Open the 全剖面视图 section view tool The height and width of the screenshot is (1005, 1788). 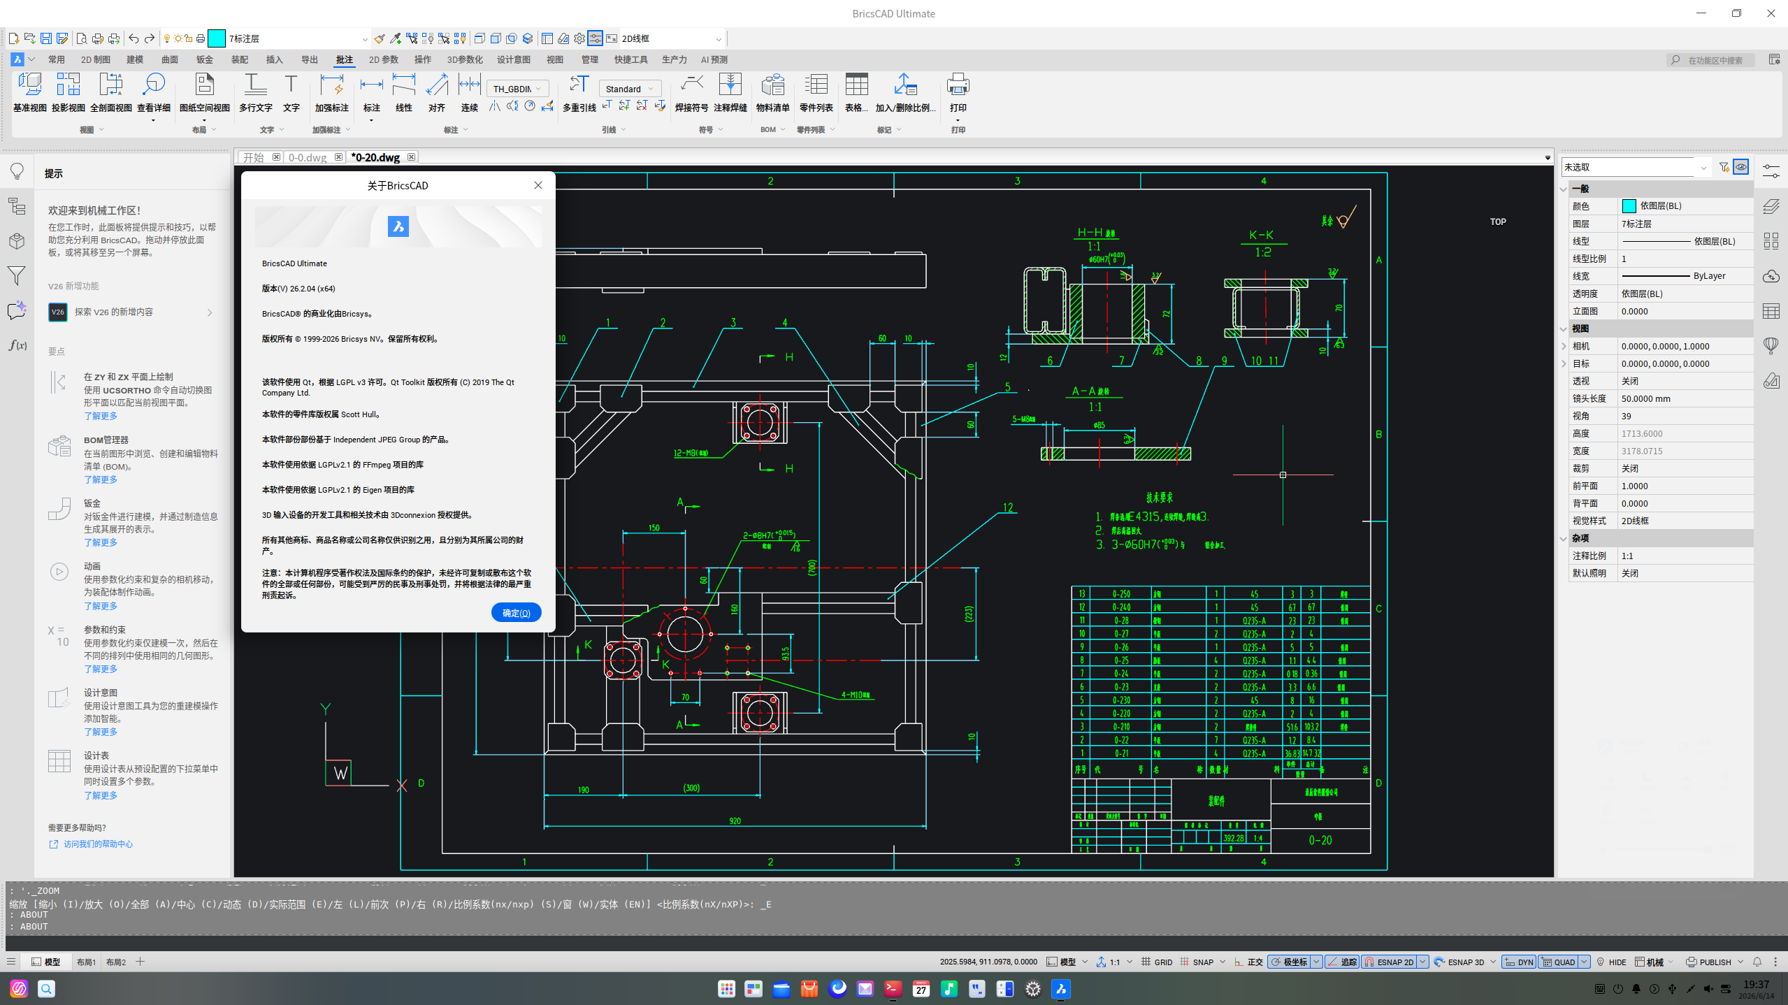pos(110,92)
